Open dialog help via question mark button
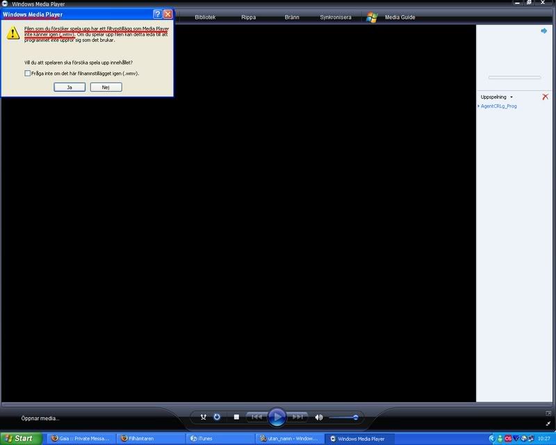The width and height of the screenshot is (556, 445). click(x=158, y=14)
